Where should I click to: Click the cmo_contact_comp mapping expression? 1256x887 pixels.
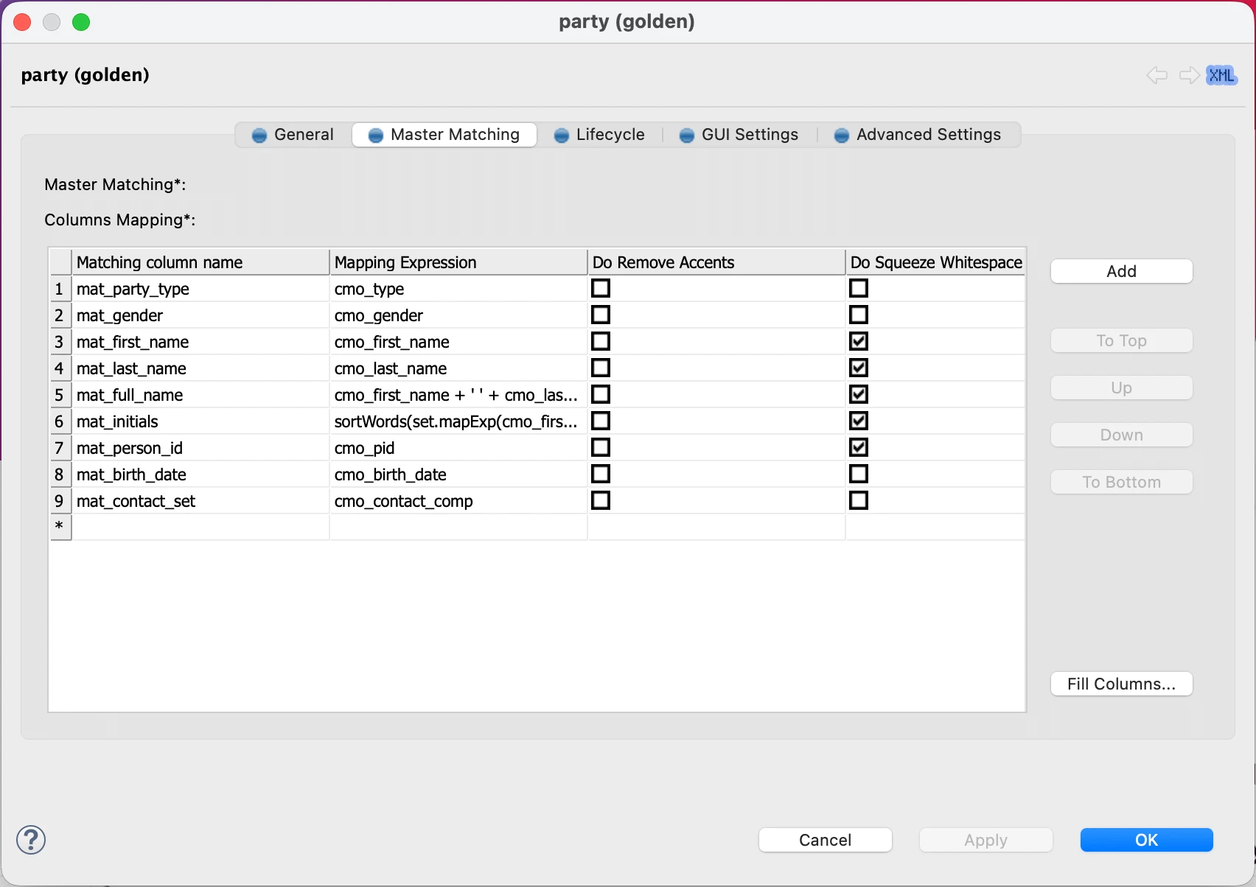click(458, 501)
